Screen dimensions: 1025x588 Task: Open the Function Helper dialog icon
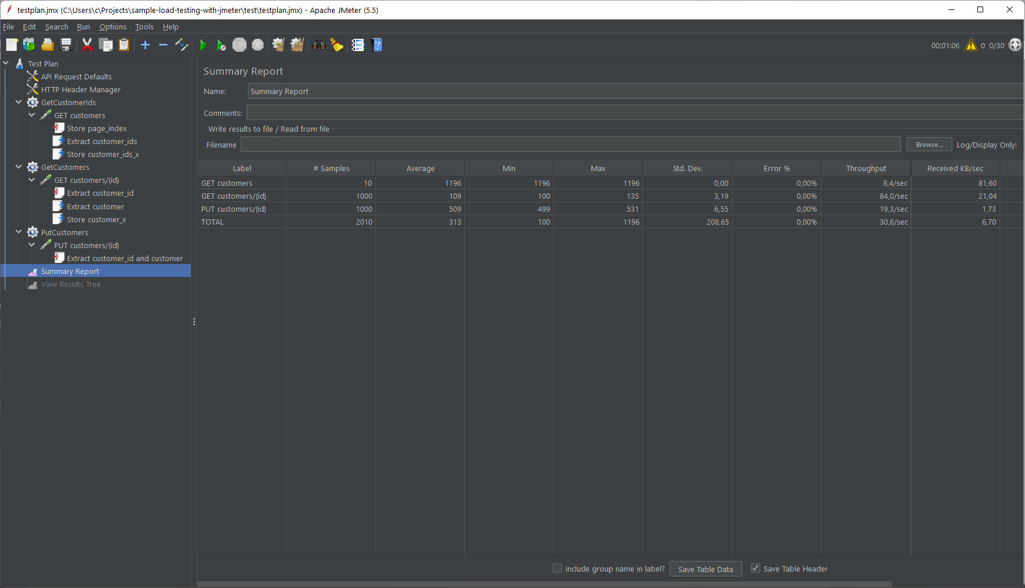click(358, 45)
